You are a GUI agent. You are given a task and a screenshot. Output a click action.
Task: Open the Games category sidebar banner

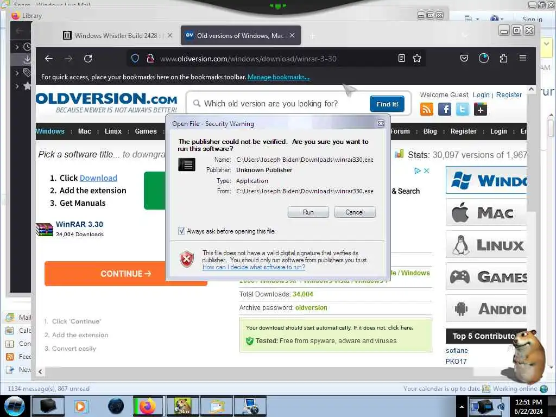pos(486,276)
